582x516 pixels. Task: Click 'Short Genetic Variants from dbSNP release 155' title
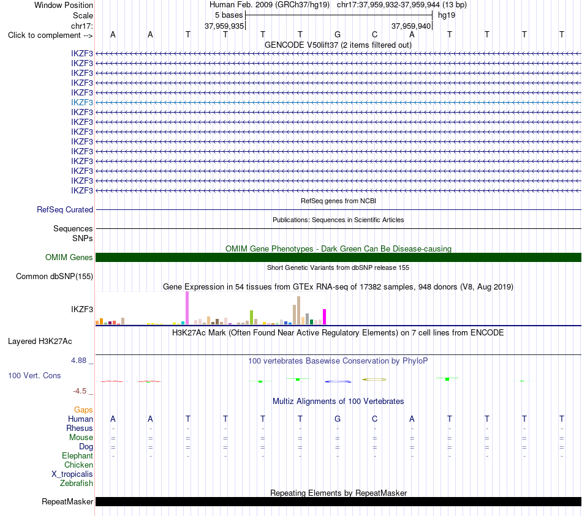tap(338, 267)
